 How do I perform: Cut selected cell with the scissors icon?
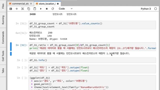point(23,9)
